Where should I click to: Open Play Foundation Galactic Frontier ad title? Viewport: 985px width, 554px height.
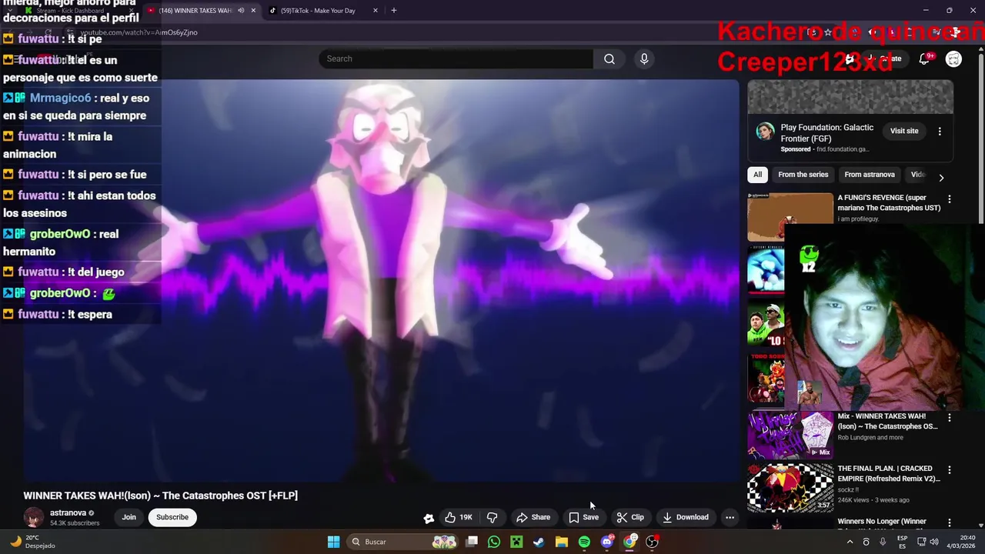click(827, 133)
